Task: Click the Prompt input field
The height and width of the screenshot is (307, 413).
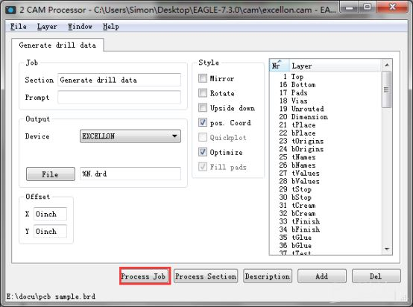Action: pos(119,97)
